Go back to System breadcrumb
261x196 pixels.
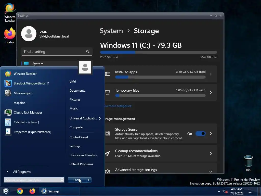[x=111, y=31]
